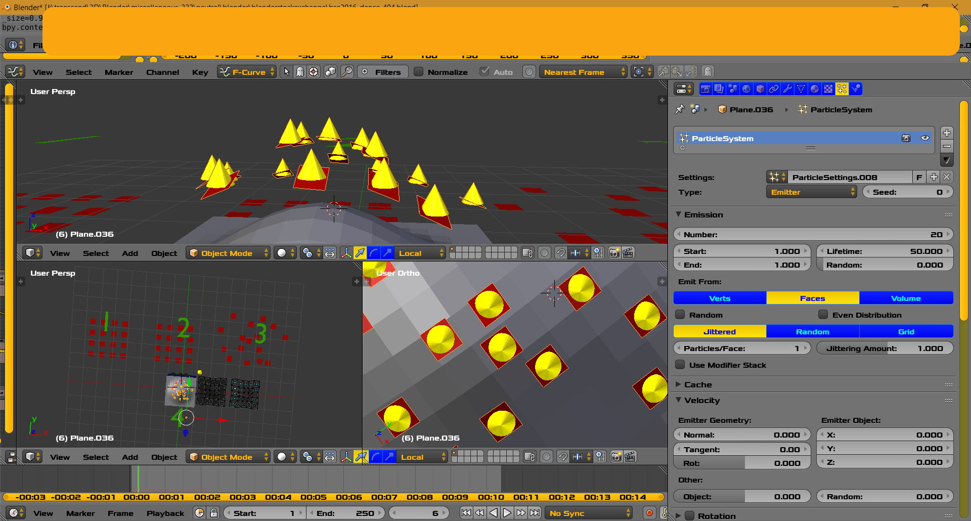
Task: Click the Rot velocity slider
Action: 742,463
